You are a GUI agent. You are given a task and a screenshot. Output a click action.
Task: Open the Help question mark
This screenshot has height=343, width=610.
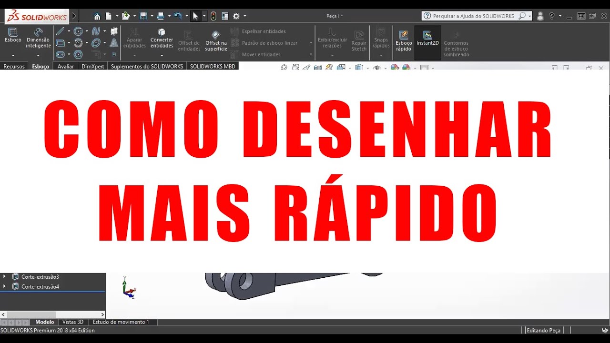click(x=552, y=16)
